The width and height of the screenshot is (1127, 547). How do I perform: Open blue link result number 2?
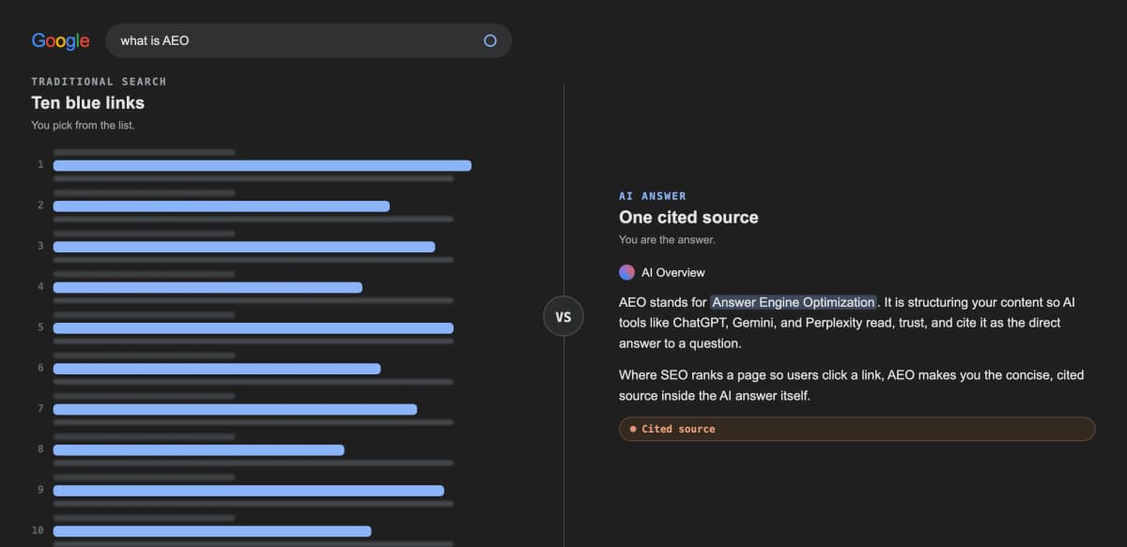[x=221, y=205]
